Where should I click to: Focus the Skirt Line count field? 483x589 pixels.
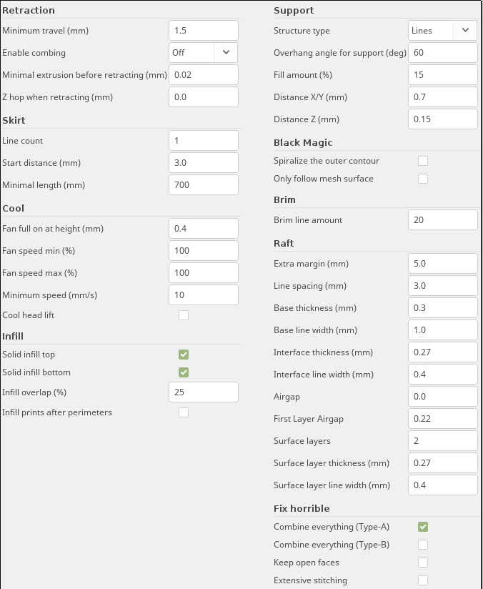(203, 141)
